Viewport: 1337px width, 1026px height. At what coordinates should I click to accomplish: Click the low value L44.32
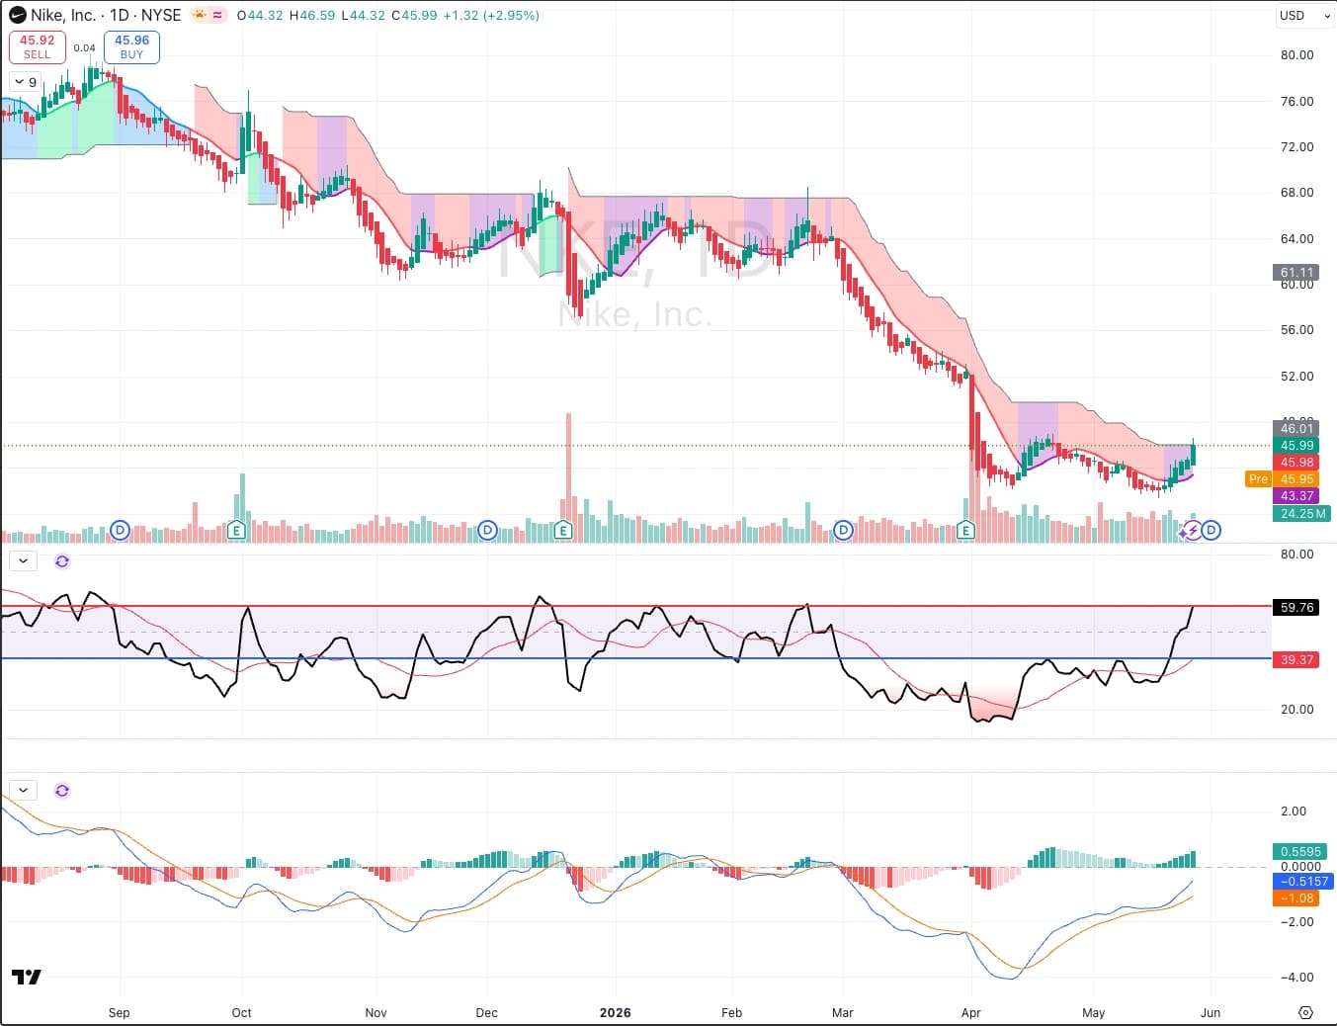364,16
